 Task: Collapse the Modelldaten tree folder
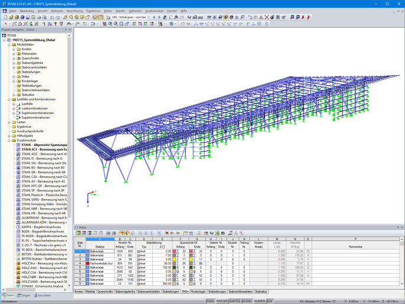[x=9, y=44]
